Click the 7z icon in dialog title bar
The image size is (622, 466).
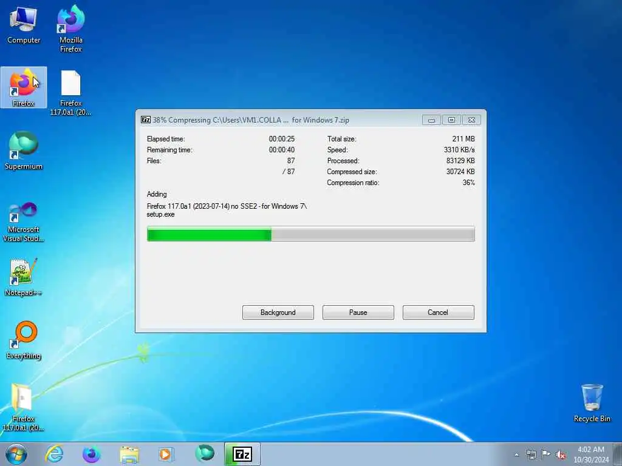[x=146, y=120]
